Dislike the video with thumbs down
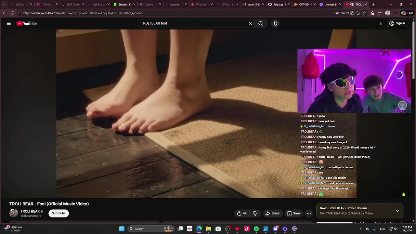 tap(255, 213)
